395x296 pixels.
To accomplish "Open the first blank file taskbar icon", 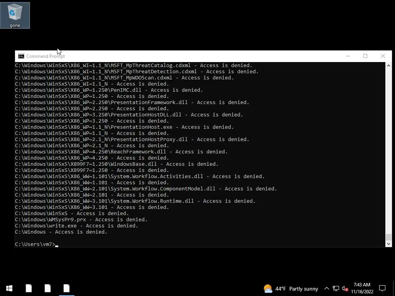I will click(x=29, y=288).
